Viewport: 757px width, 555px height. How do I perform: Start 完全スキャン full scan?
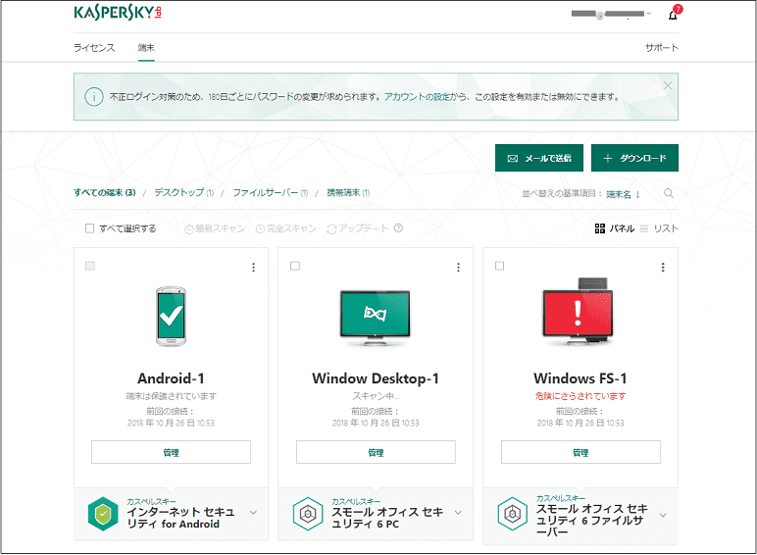point(285,228)
